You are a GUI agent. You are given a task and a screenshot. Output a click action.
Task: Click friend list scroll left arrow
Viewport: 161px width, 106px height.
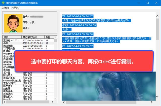pos(4,102)
